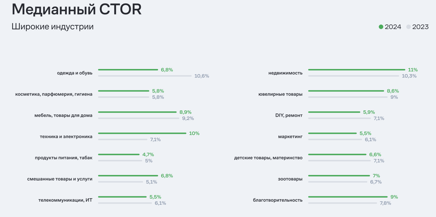
Task: Click the green 11% bar for недвижимость
Action: tap(357, 70)
